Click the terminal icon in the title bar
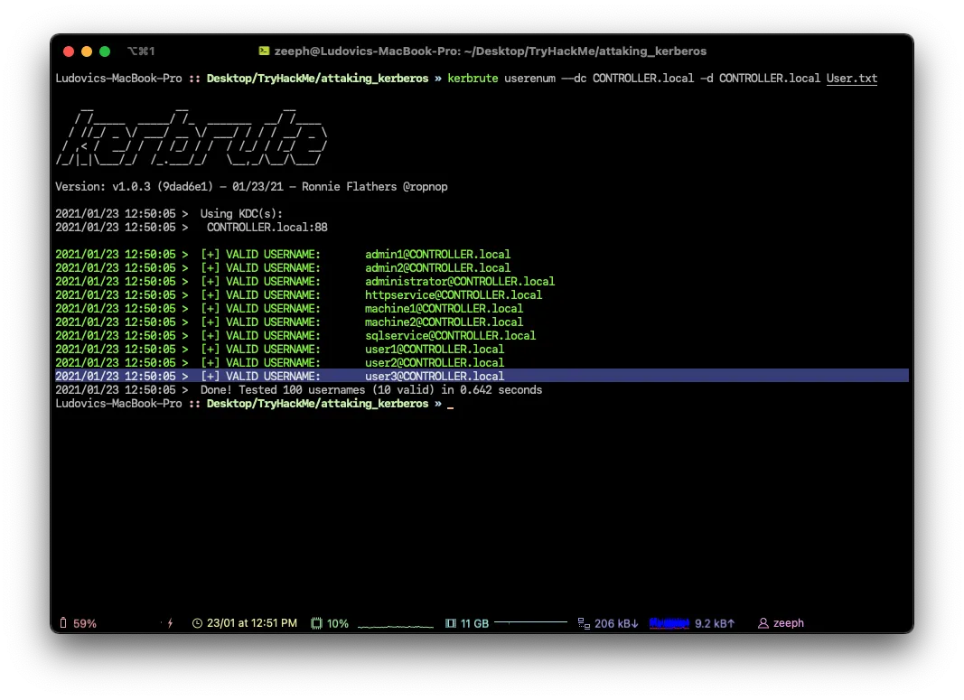 264,51
